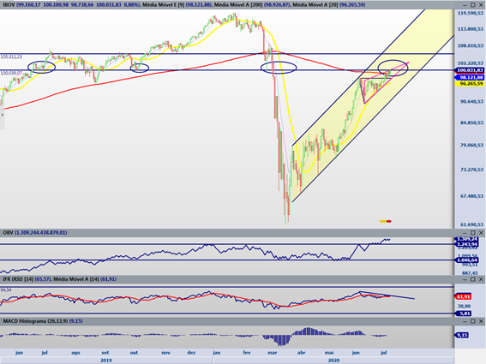This screenshot has width=486, height=364.
Task: Click the 61.690,53 price axis value
Action: (471, 224)
